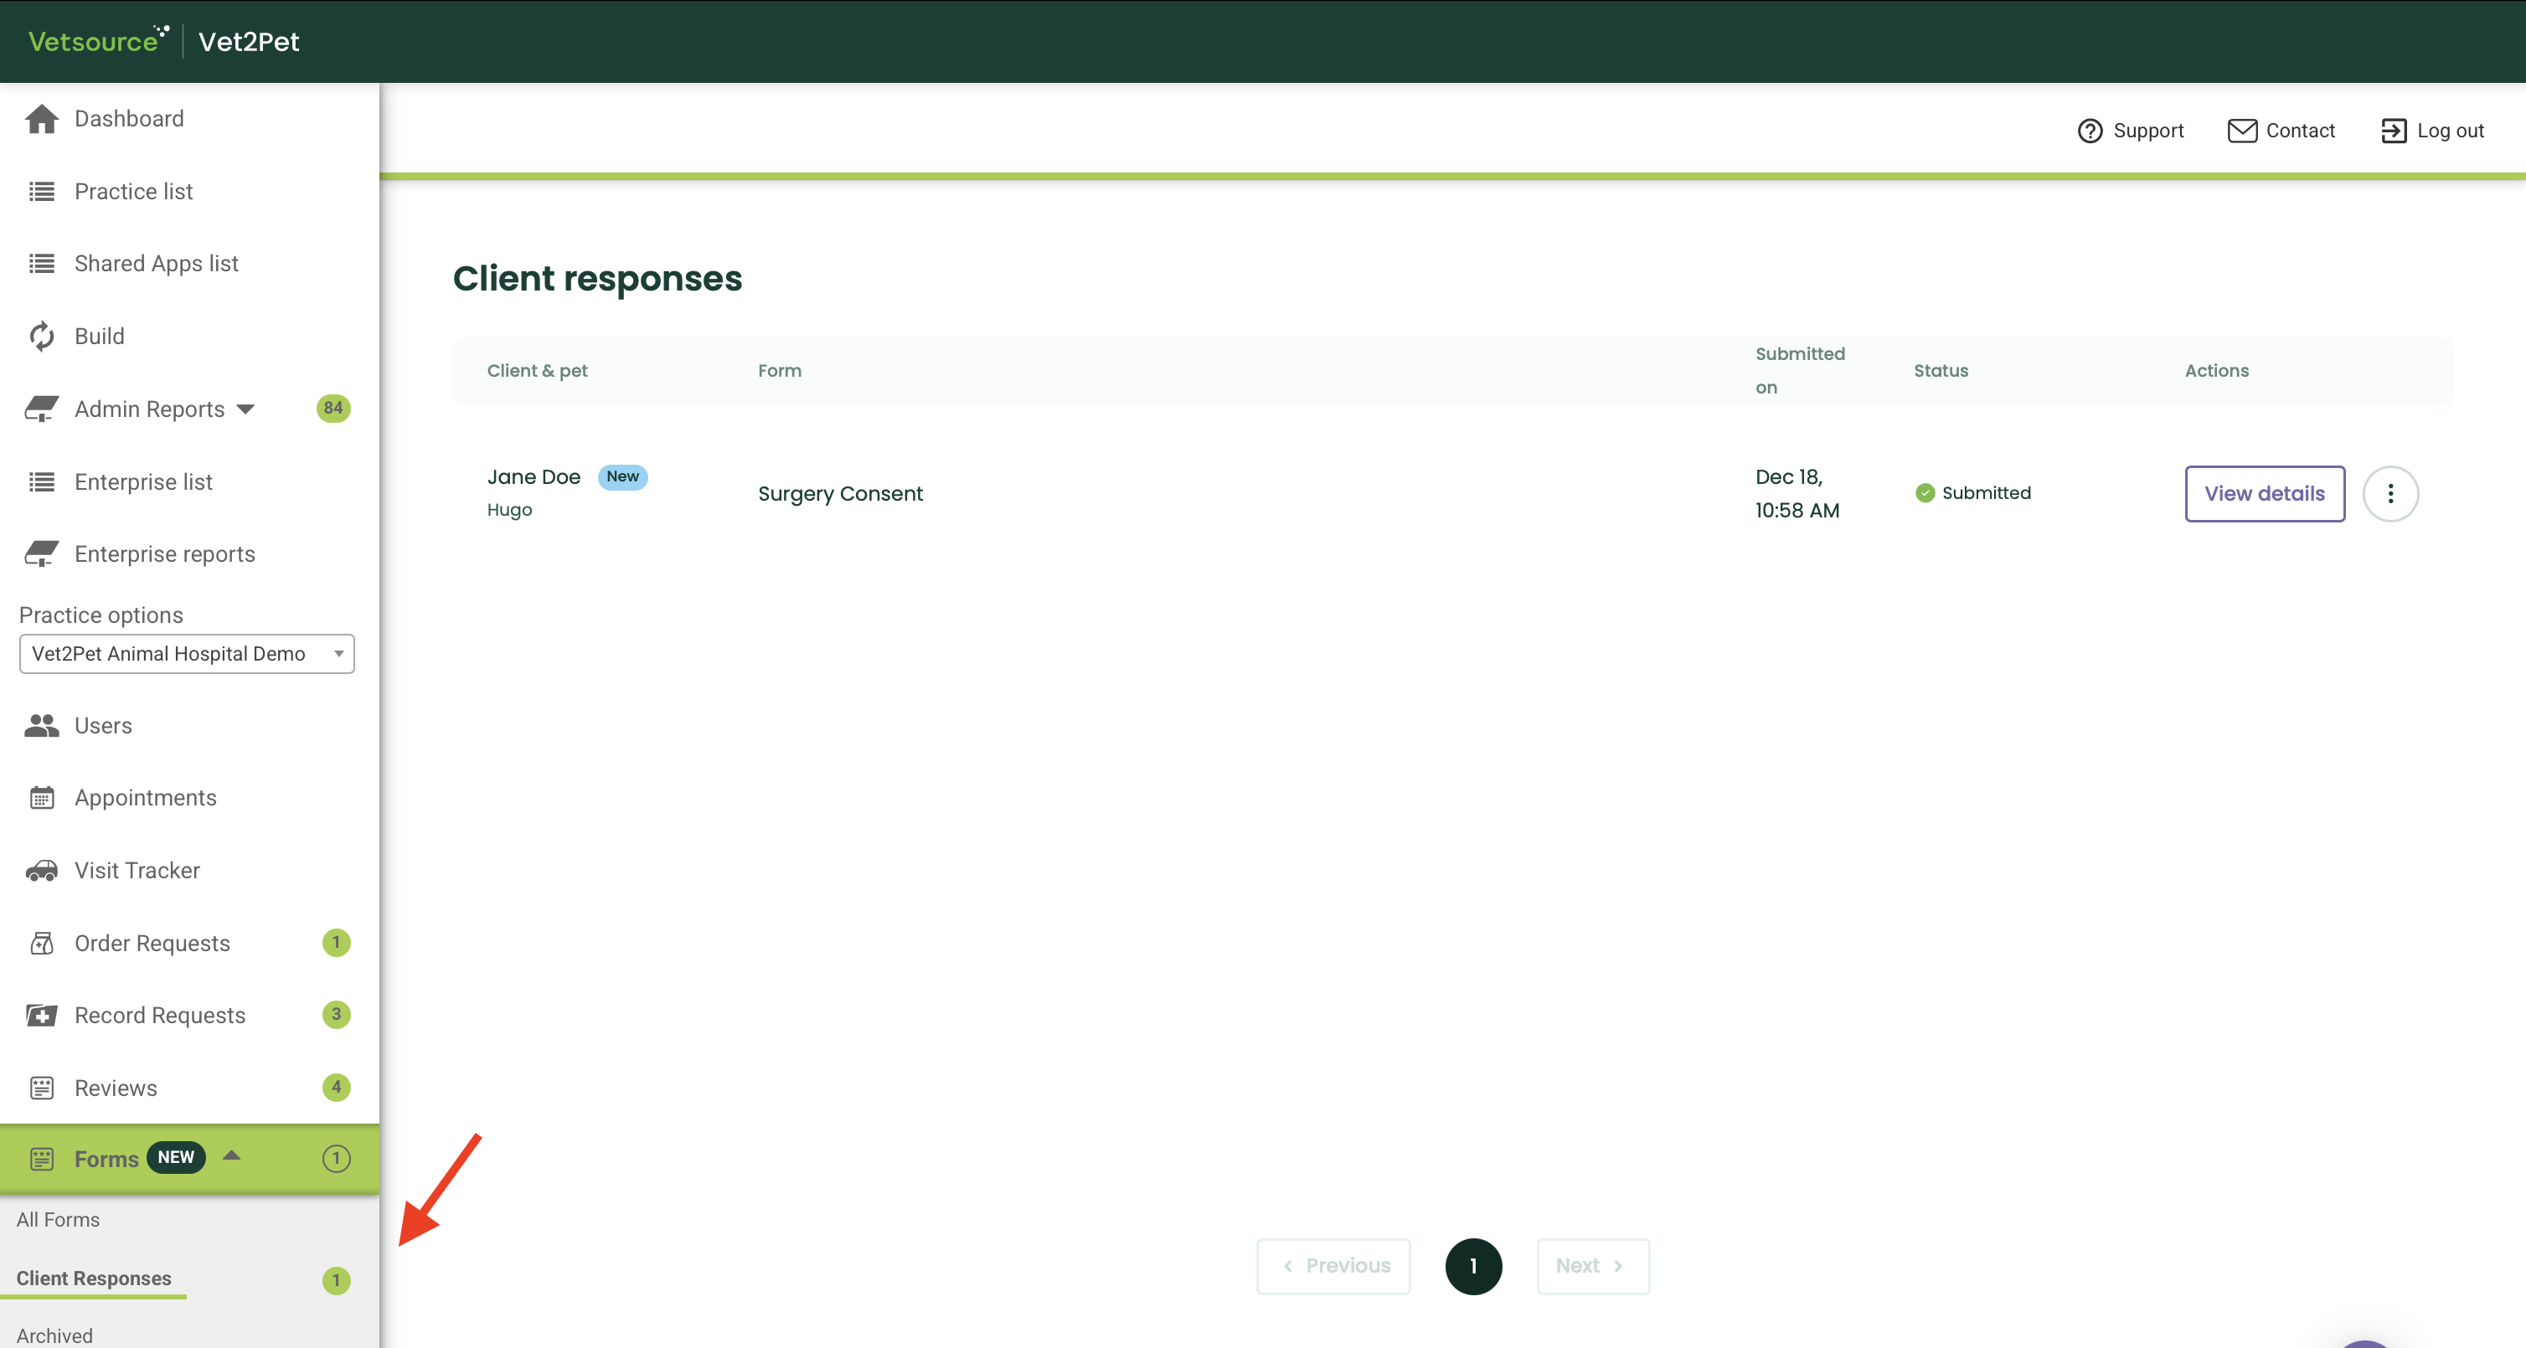
Task: Click the Dashboard home icon
Action: click(41, 119)
